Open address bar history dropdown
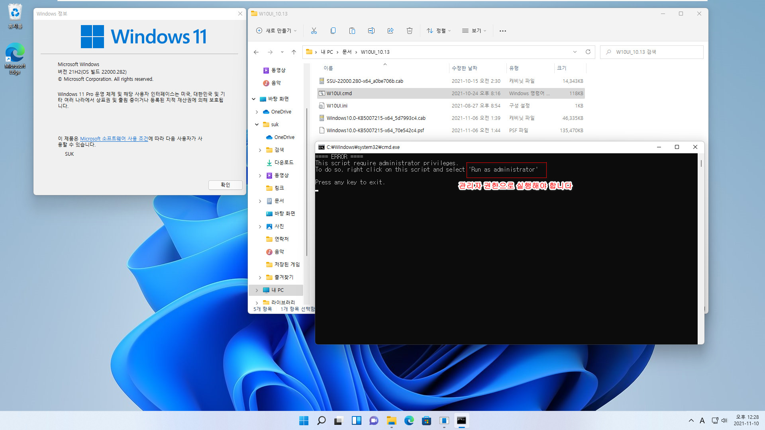The height and width of the screenshot is (430, 765). click(575, 52)
